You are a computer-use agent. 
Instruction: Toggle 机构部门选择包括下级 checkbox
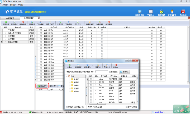(66, 107)
